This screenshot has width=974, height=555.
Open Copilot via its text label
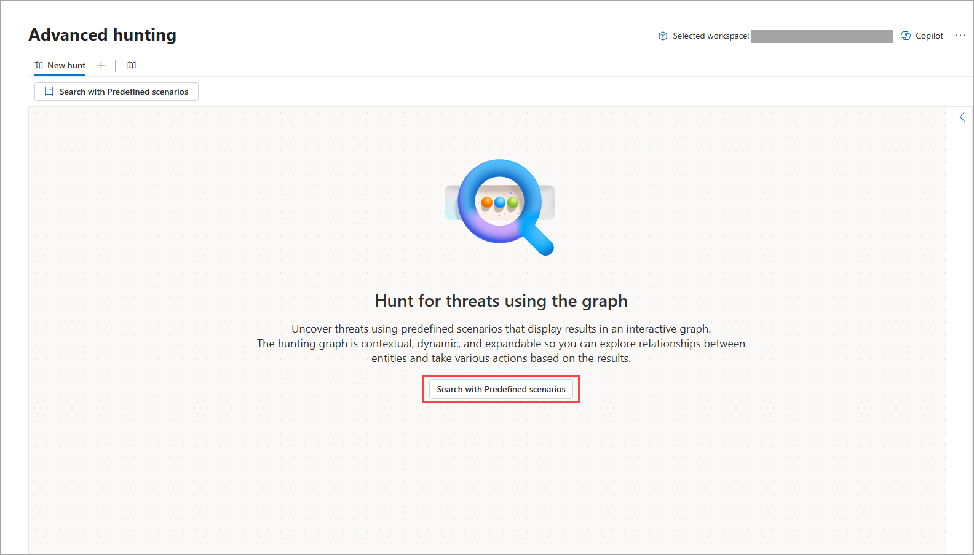929,36
